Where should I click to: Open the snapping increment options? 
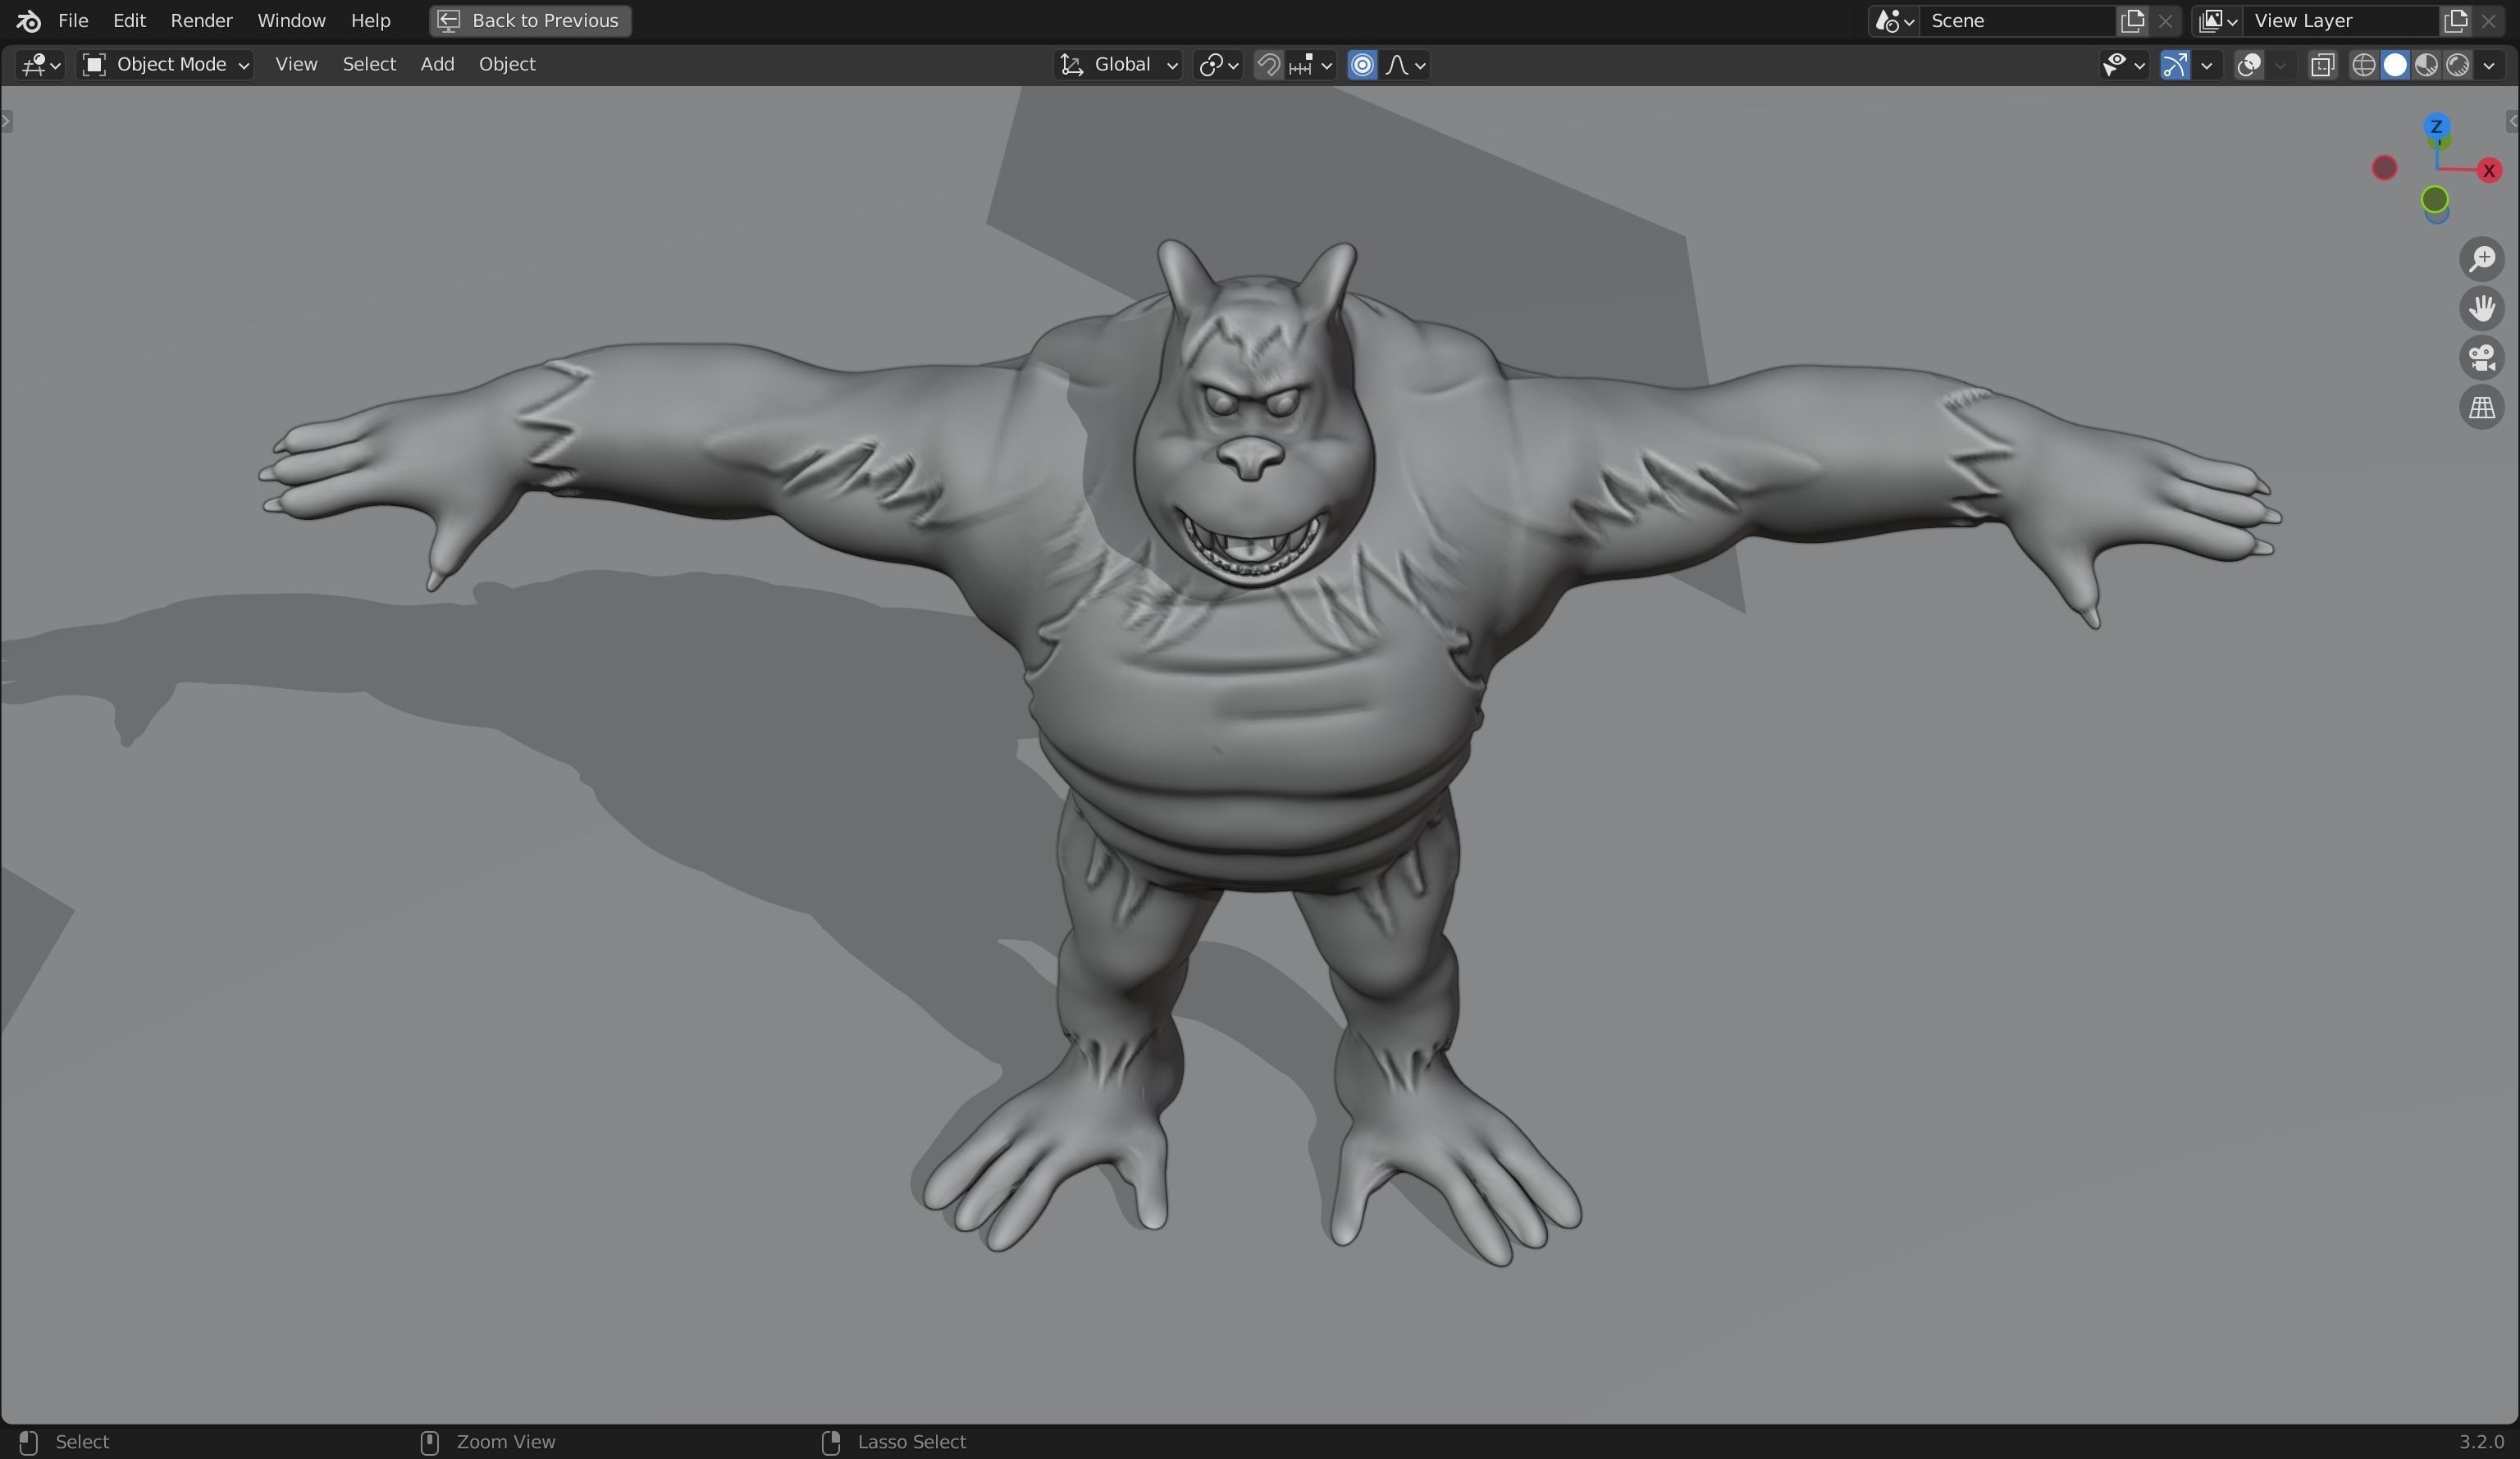1311,65
